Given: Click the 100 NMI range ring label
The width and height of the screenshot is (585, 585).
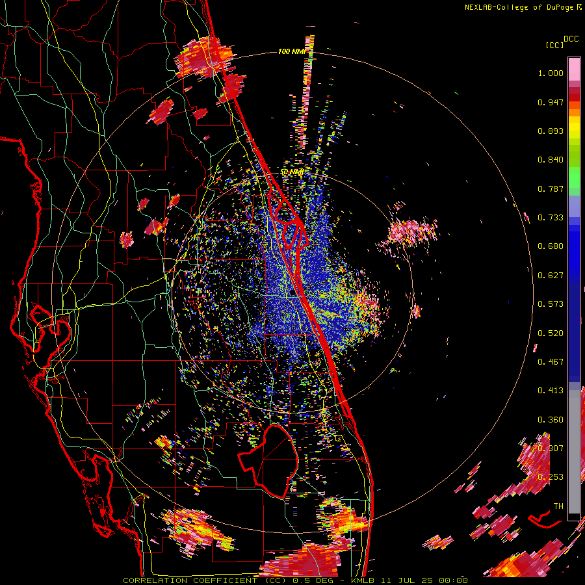Looking at the screenshot, I should 291,51.
